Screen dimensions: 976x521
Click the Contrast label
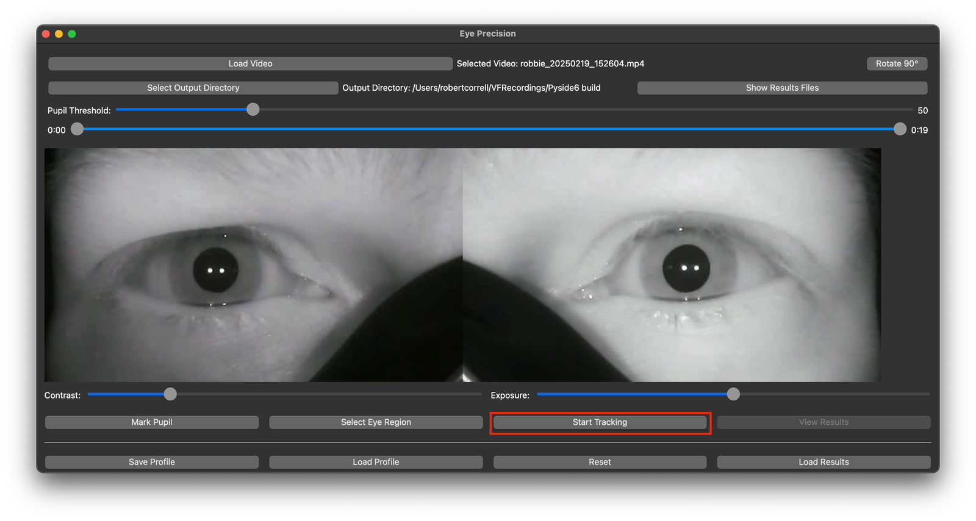pyautogui.click(x=62, y=395)
